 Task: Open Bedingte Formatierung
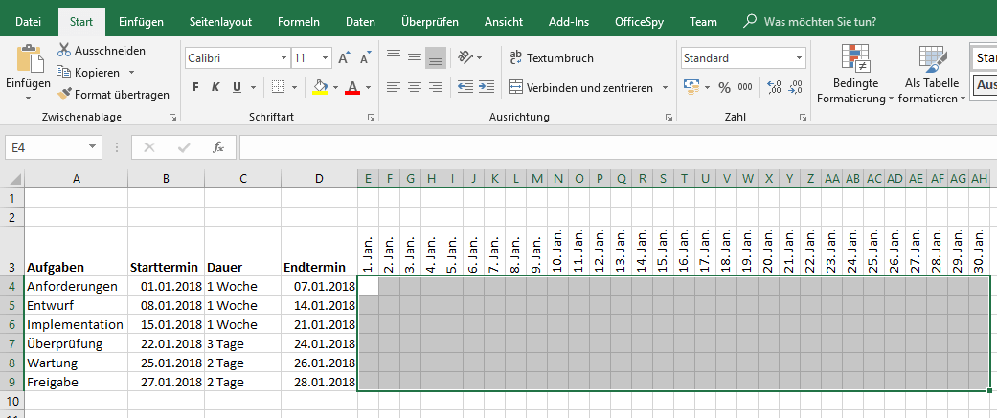854,76
